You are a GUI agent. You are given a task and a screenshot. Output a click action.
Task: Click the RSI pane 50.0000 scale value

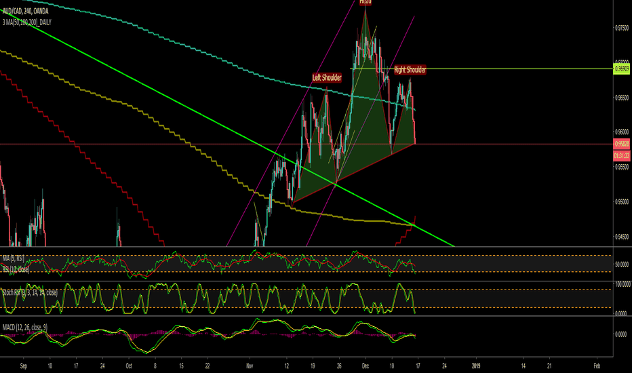click(622, 264)
